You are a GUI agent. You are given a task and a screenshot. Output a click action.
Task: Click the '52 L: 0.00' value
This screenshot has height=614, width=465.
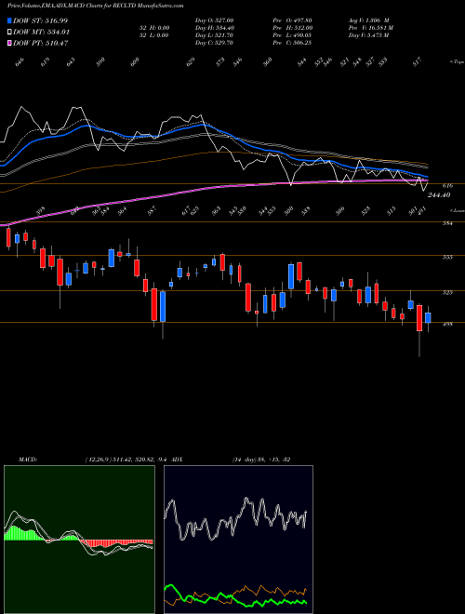(153, 35)
